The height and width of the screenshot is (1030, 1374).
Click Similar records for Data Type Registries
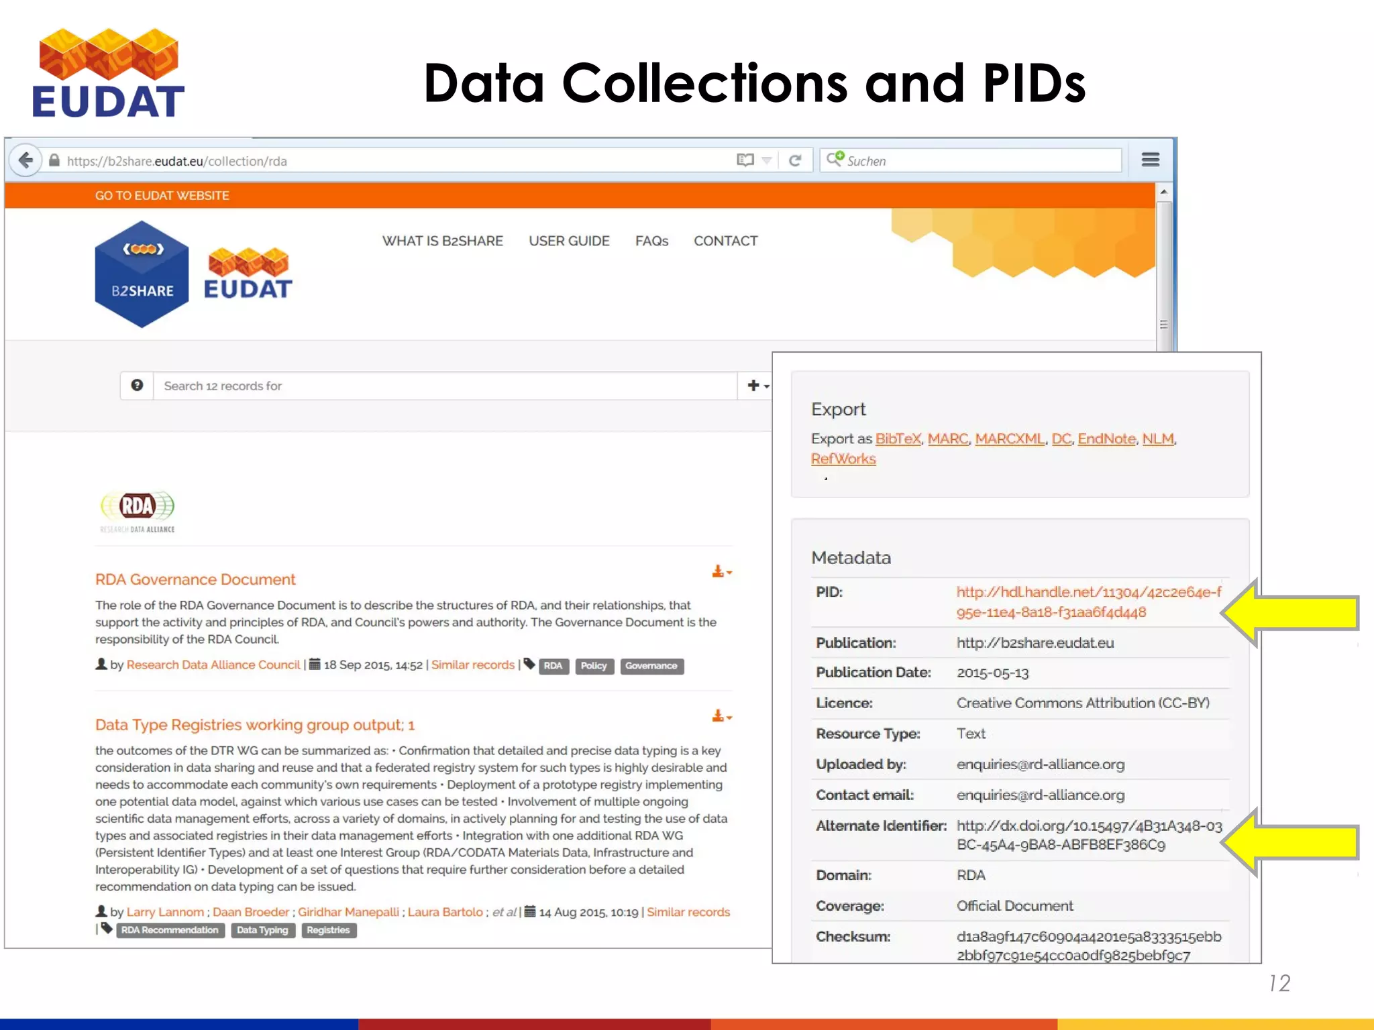pyautogui.click(x=688, y=912)
